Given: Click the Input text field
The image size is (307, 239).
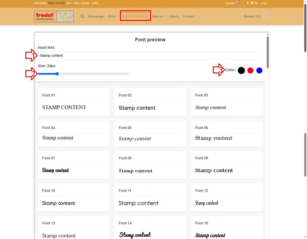Looking at the screenshot, I should coord(150,56).
